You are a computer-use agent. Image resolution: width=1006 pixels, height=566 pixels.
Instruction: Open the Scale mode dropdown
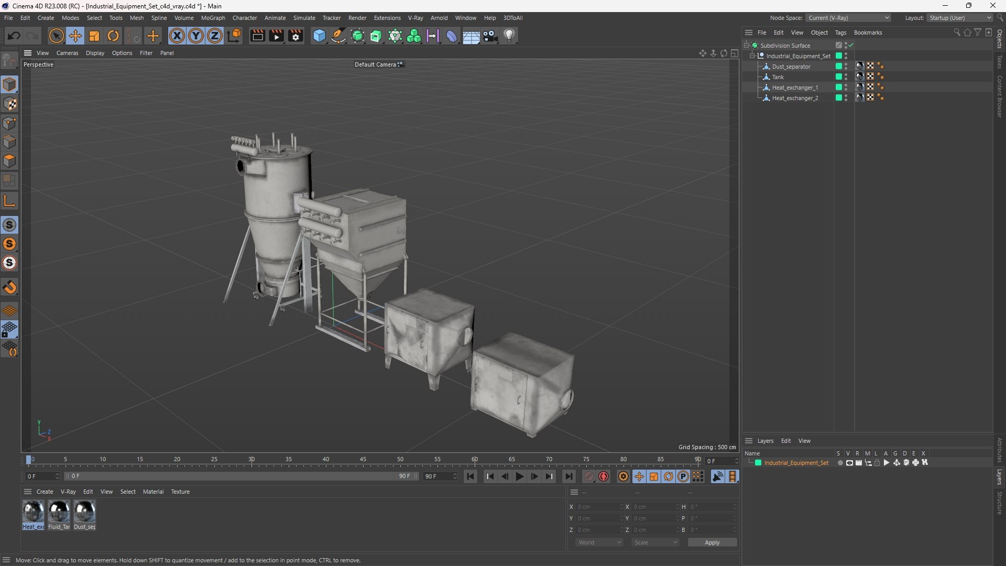pos(655,542)
